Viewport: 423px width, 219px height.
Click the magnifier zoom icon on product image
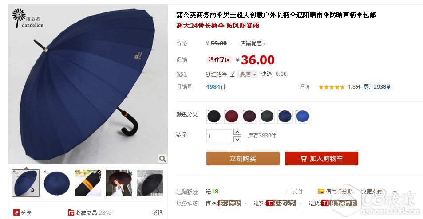162,159
